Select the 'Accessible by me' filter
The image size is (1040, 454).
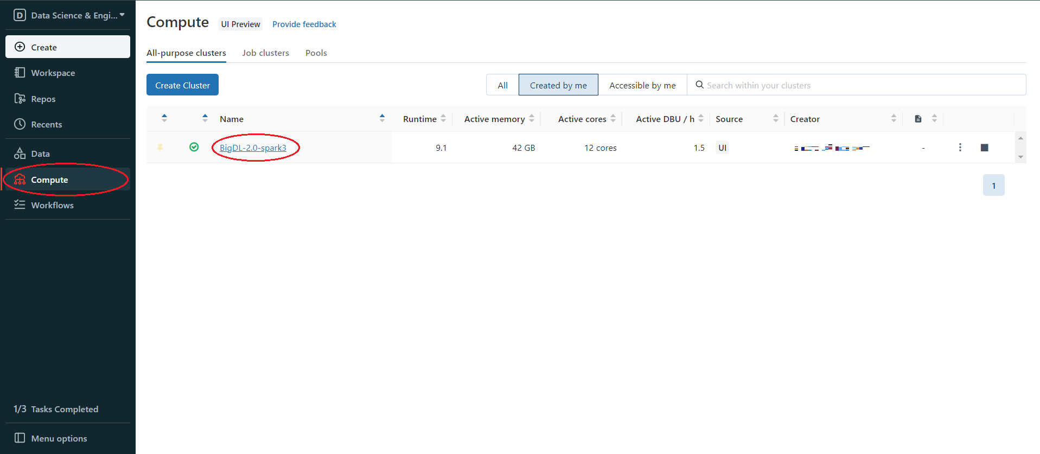[x=642, y=85]
